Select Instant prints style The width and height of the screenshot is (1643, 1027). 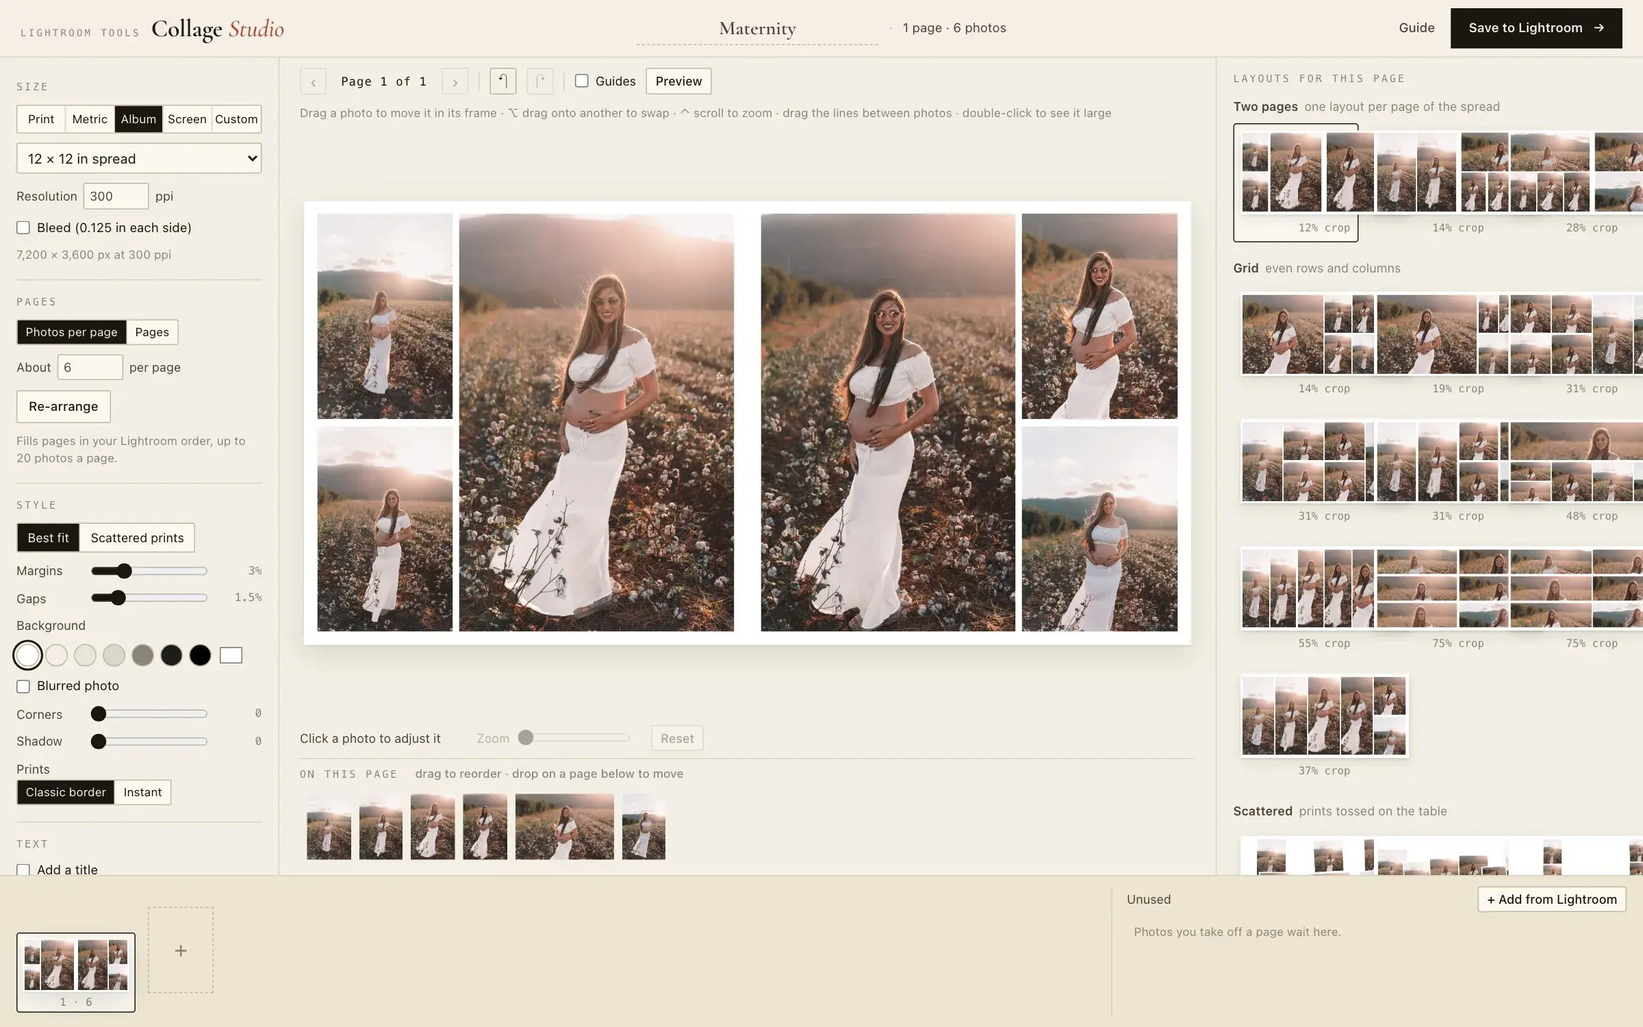pyautogui.click(x=142, y=792)
